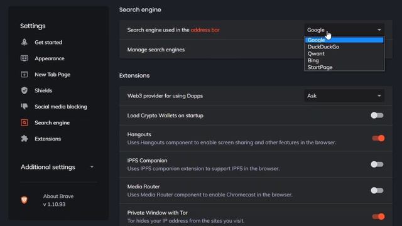
Task: Click the Settings title in sidebar
Action: pyautogui.click(x=33, y=26)
